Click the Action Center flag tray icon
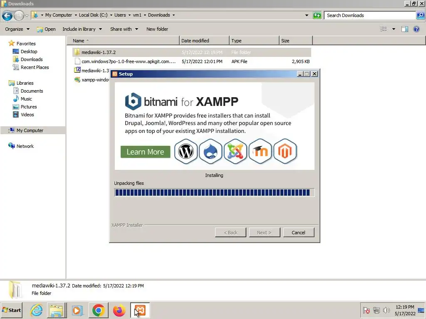This screenshot has height=319, width=426. pyautogui.click(x=366, y=310)
